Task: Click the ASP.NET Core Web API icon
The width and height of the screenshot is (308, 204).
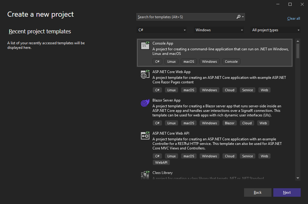Action: pos(145,135)
